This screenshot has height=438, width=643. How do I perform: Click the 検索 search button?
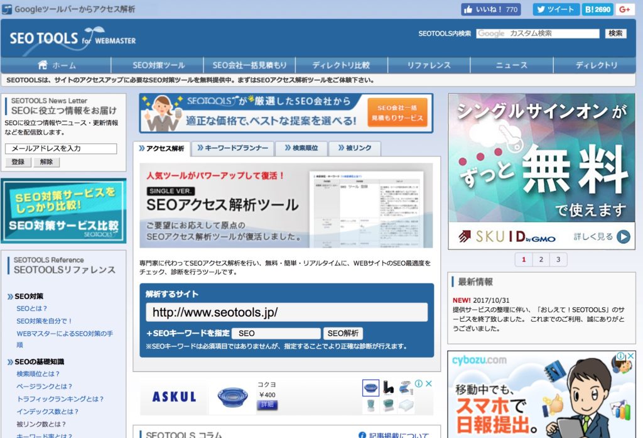pos(615,33)
